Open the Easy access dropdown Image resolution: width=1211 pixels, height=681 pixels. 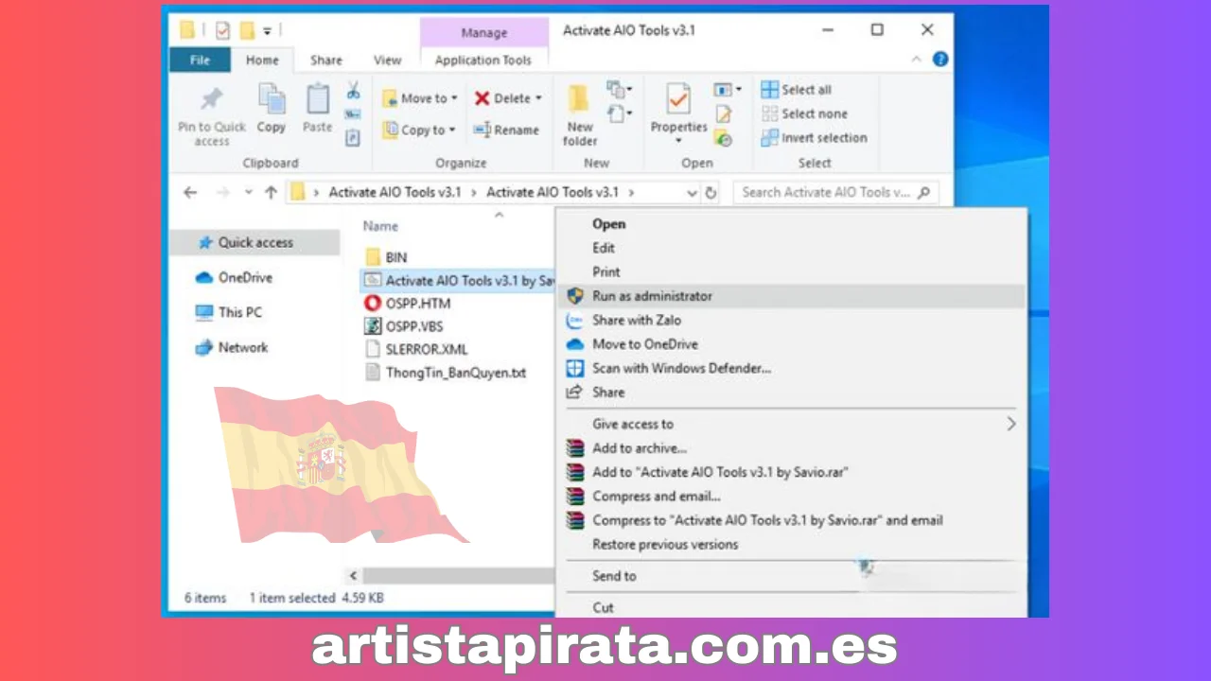point(619,114)
